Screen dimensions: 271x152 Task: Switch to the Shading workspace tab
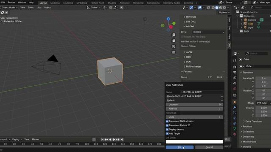click(112, 3)
